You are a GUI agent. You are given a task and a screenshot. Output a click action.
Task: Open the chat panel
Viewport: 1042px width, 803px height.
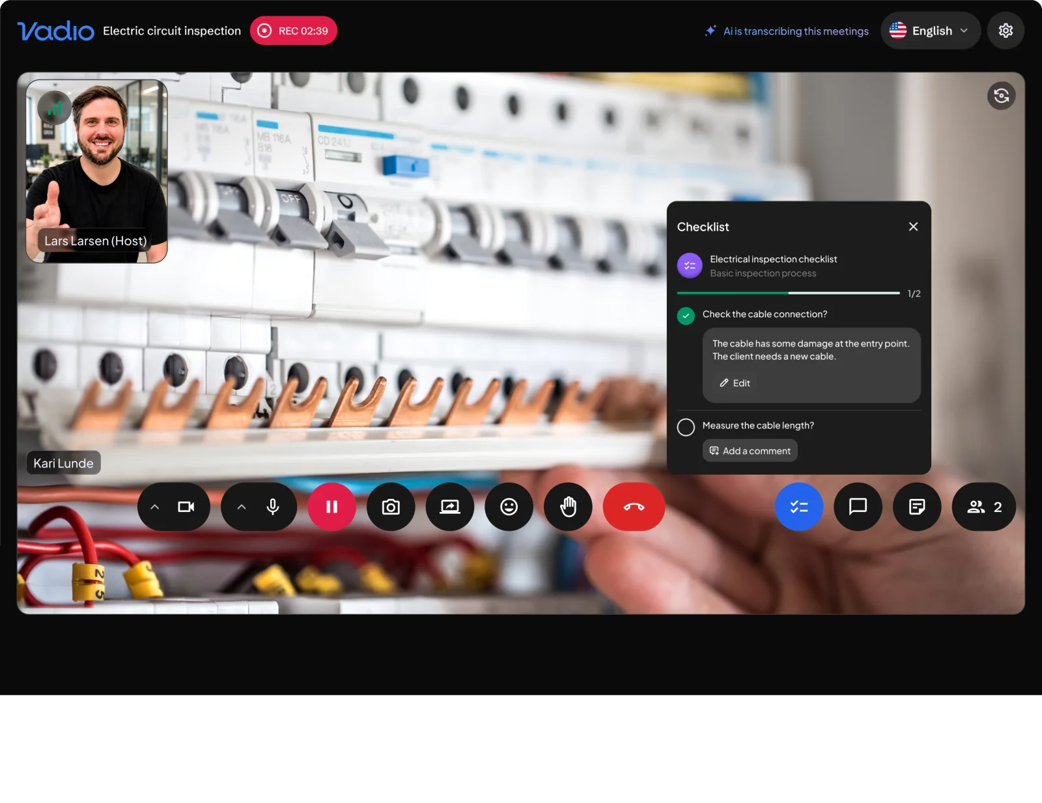coord(858,507)
